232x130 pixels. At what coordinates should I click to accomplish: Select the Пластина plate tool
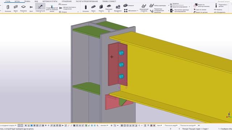[x=23, y=8]
